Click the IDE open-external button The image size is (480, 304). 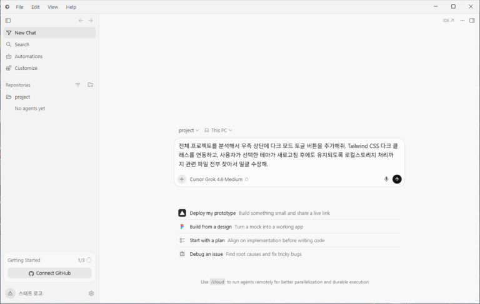[x=448, y=21]
